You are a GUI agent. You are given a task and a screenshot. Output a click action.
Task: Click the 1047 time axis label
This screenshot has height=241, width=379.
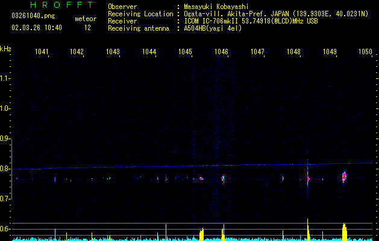tap(257, 51)
